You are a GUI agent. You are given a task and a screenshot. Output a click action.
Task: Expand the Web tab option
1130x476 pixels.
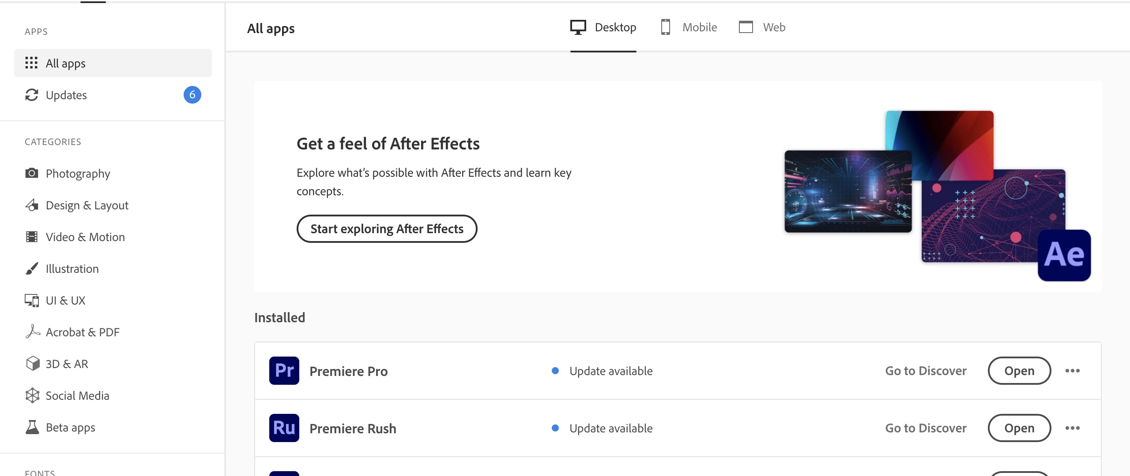[x=762, y=26]
